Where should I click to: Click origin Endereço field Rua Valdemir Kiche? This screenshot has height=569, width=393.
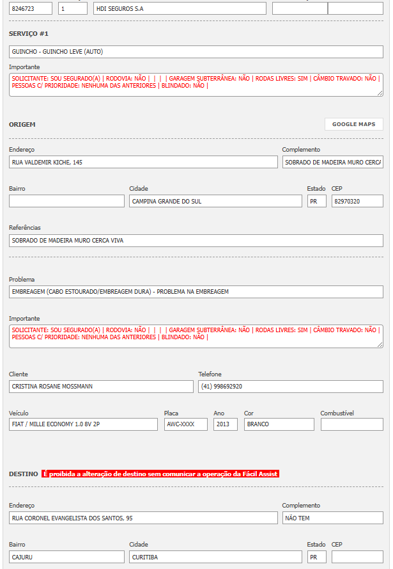(x=143, y=162)
